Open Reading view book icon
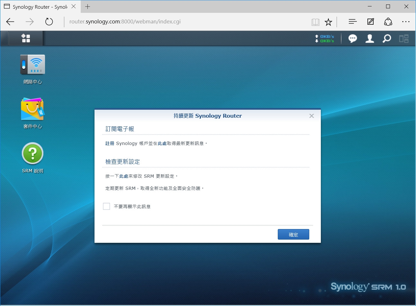 click(x=315, y=22)
